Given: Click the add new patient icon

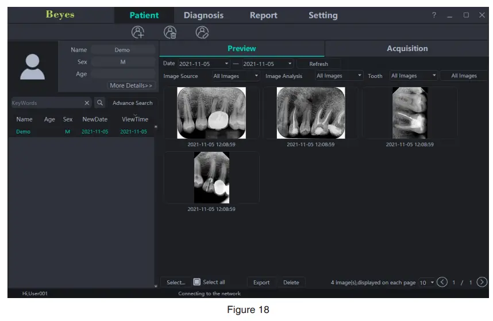Looking at the screenshot, I should click(x=137, y=32).
